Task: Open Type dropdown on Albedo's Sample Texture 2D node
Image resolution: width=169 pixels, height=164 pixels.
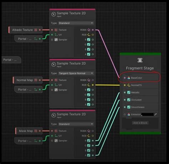Action: (x=76, y=23)
